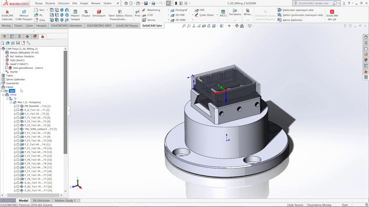Select the Çoklu Eksen operation

click(x=204, y=15)
